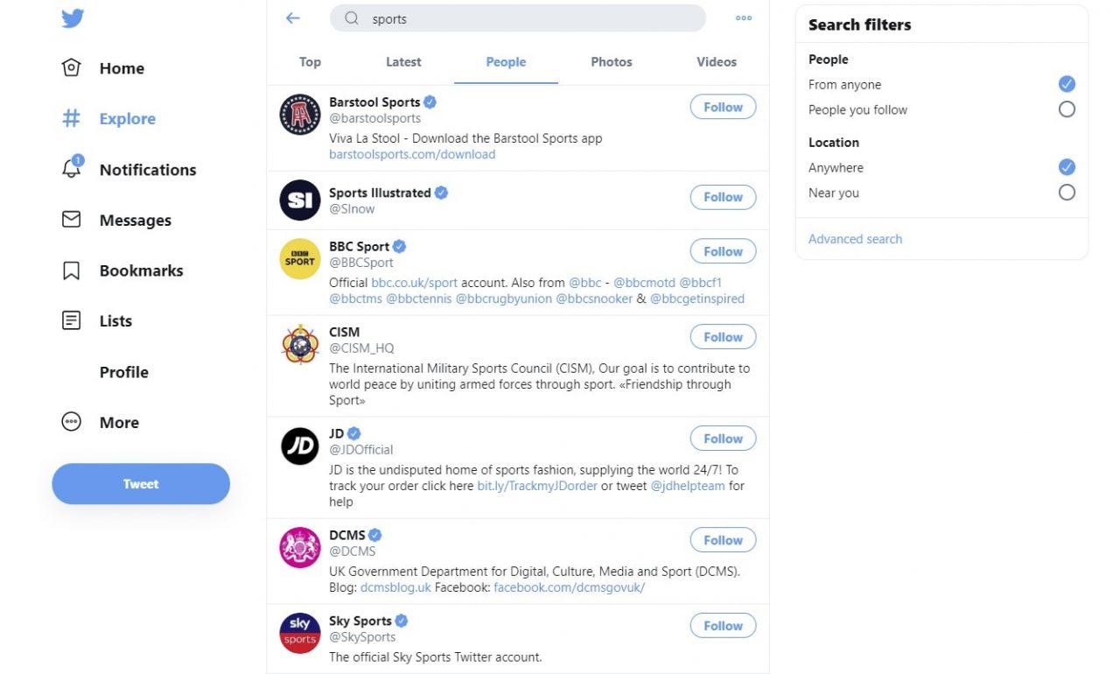This screenshot has width=1120, height=674.
Task: Select the 'People you follow' filter
Action: coord(1067,109)
